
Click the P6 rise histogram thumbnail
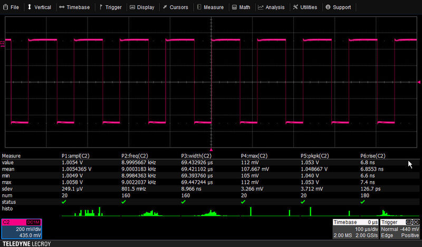[x=390, y=212]
